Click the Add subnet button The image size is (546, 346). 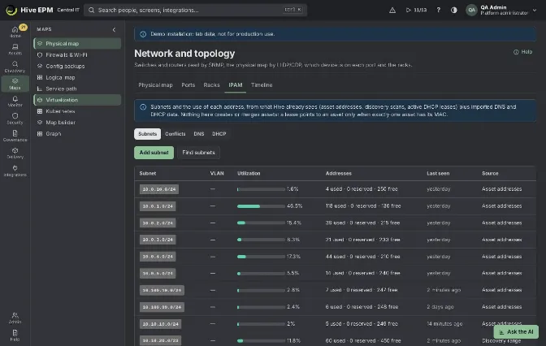click(x=154, y=153)
